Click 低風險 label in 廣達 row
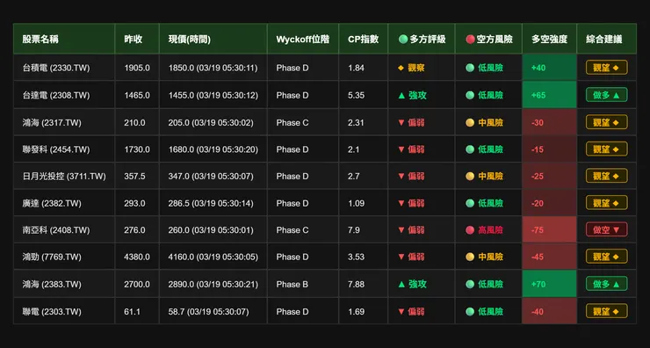 pyautogui.click(x=491, y=203)
